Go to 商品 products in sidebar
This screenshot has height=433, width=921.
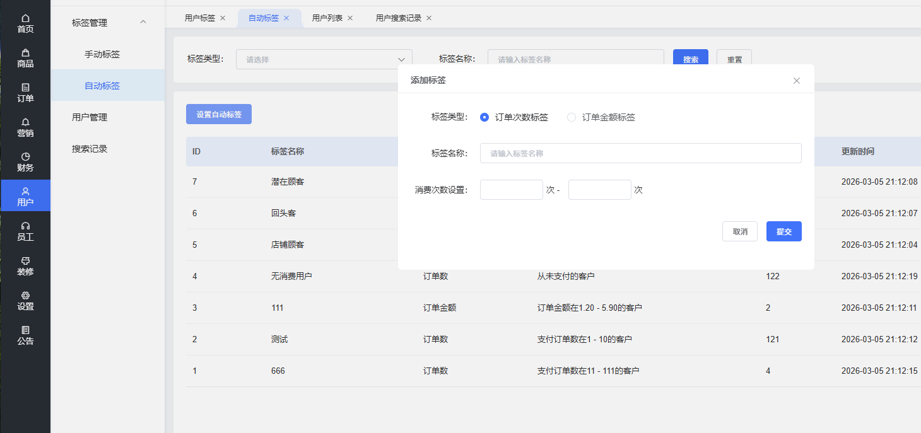[25, 58]
